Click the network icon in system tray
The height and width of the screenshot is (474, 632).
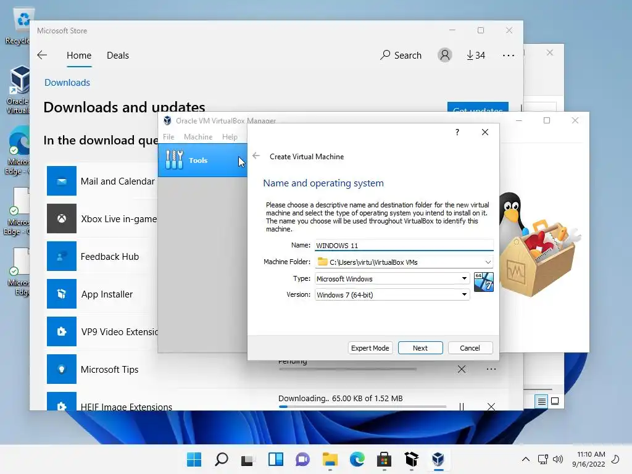coord(543,459)
